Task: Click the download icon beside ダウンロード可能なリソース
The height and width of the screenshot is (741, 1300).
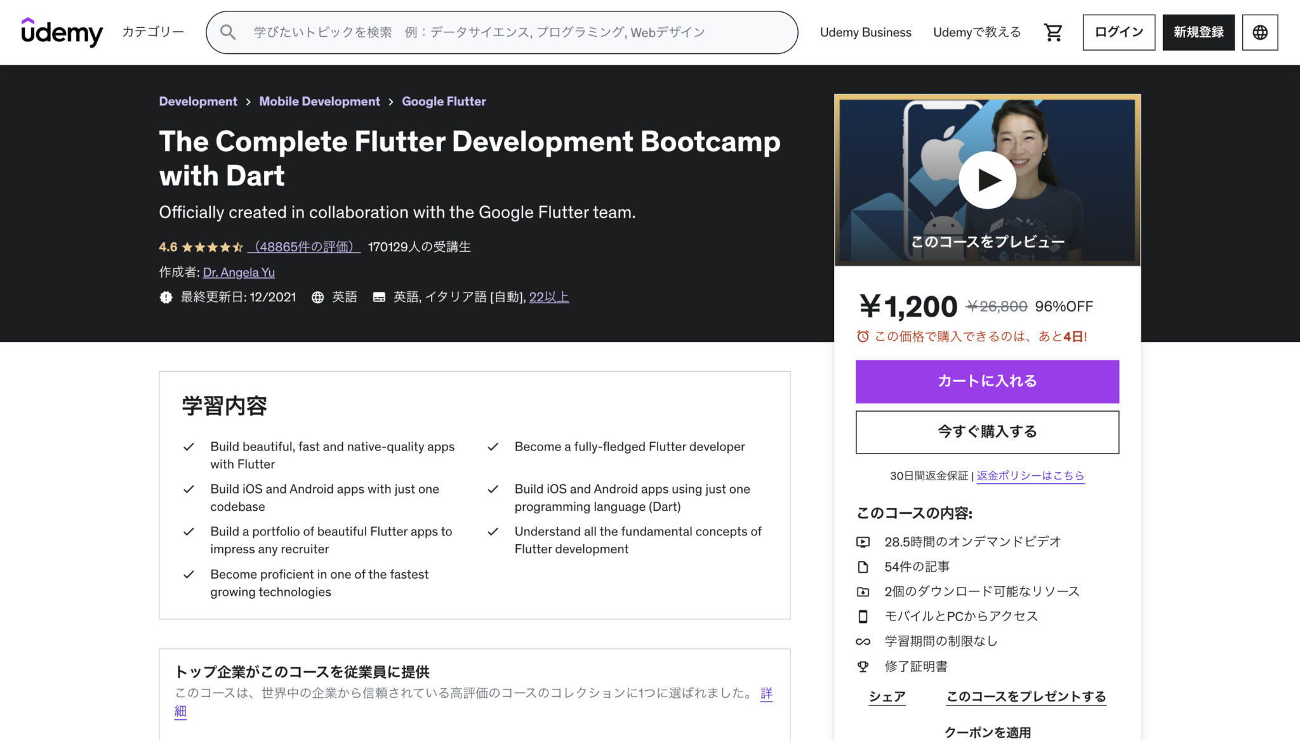Action: point(862,591)
